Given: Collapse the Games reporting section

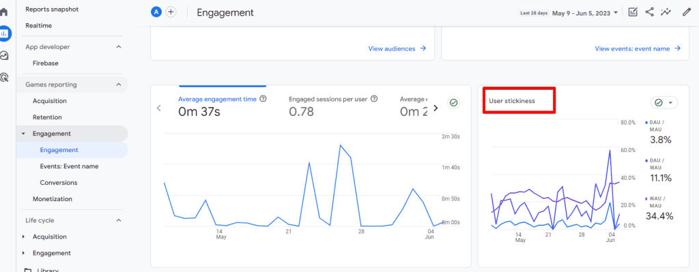Looking at the screenshot, I should pos(119,85).
